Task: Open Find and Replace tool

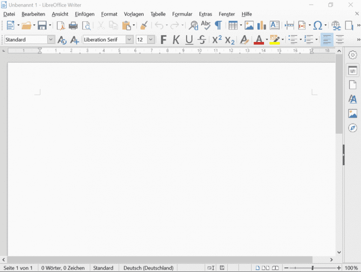Action: pyautogui.click(x=193, y=25)
